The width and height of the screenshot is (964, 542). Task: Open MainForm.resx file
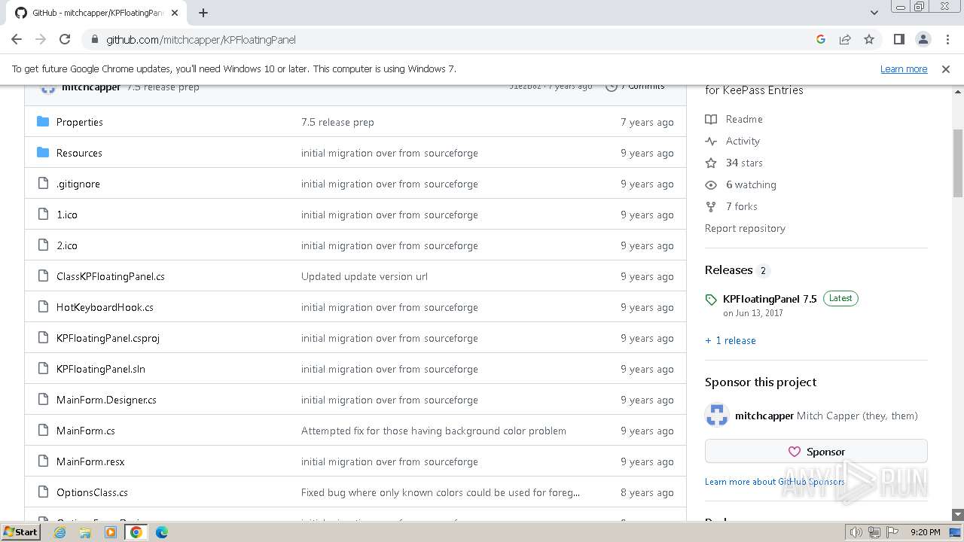(90, 461)
